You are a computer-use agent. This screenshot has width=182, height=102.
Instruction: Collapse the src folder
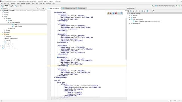(x=3, y=16)
